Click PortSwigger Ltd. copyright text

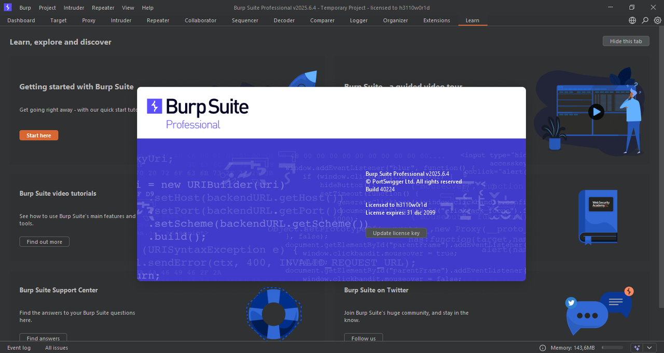point(413,181)
